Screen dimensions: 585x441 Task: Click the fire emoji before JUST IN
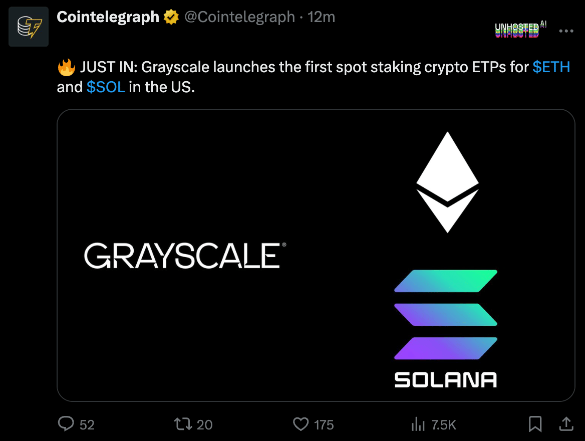pyautogui.click(x=66, y=67)
